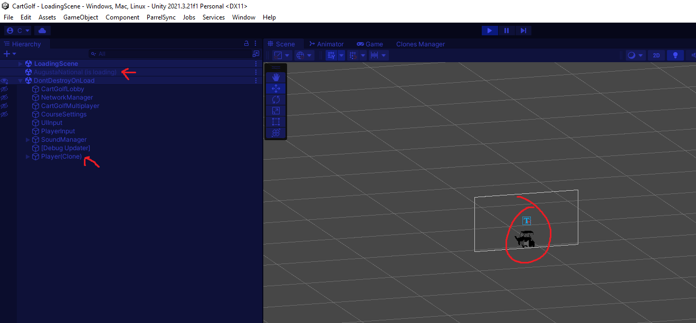The width and height of the screenshot is (696, 323).
Task: Toggle DontDestroyOnLoad scene visibility eye
Action: coord(4,80)
